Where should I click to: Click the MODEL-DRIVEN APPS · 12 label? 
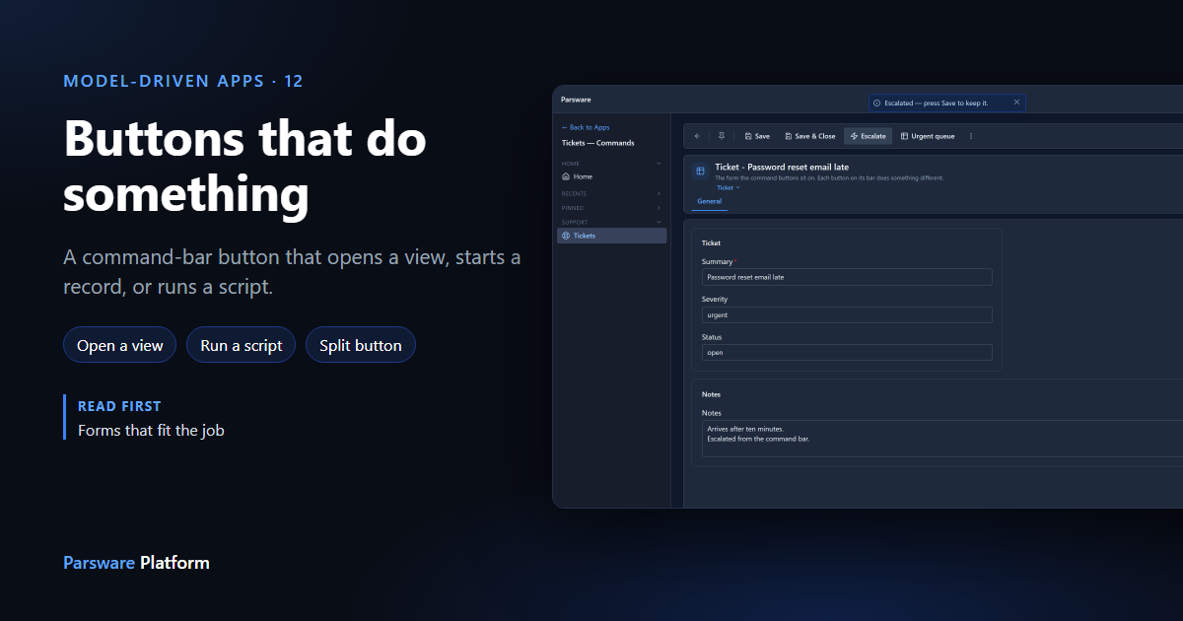(183, 81)
